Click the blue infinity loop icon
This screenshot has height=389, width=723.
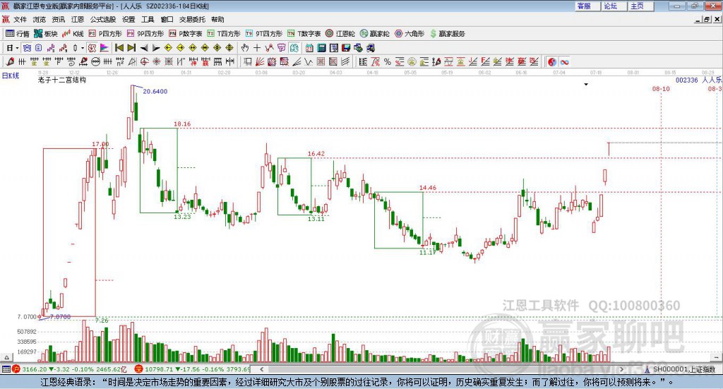[564, 61]
